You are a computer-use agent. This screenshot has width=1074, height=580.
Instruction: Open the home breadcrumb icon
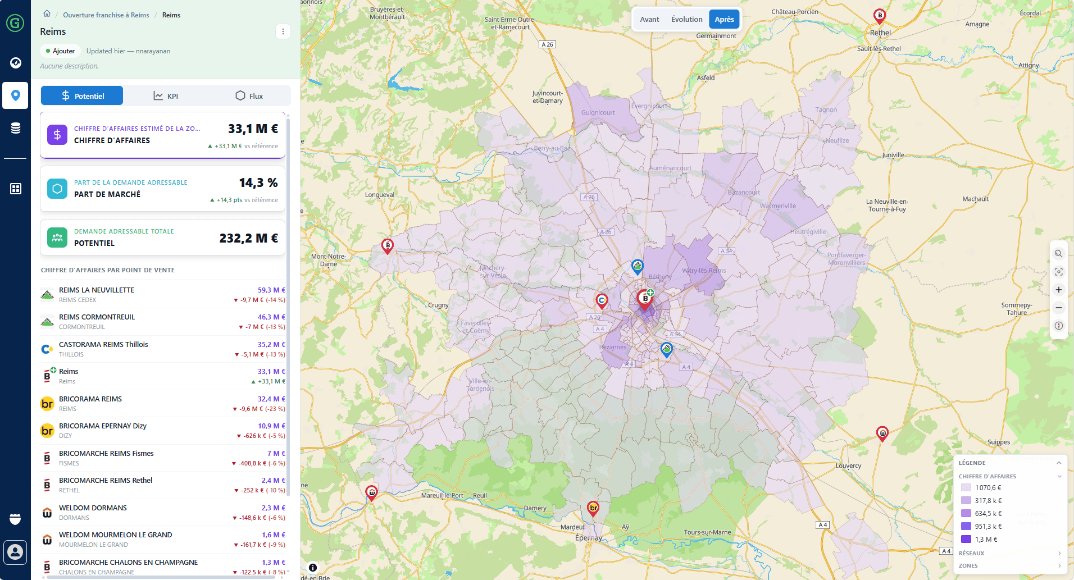[x=47, y=14]
